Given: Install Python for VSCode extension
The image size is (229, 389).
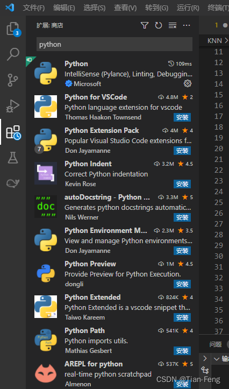Looking at the screenshot, I should pyautogui.click(x=182, y=117).
